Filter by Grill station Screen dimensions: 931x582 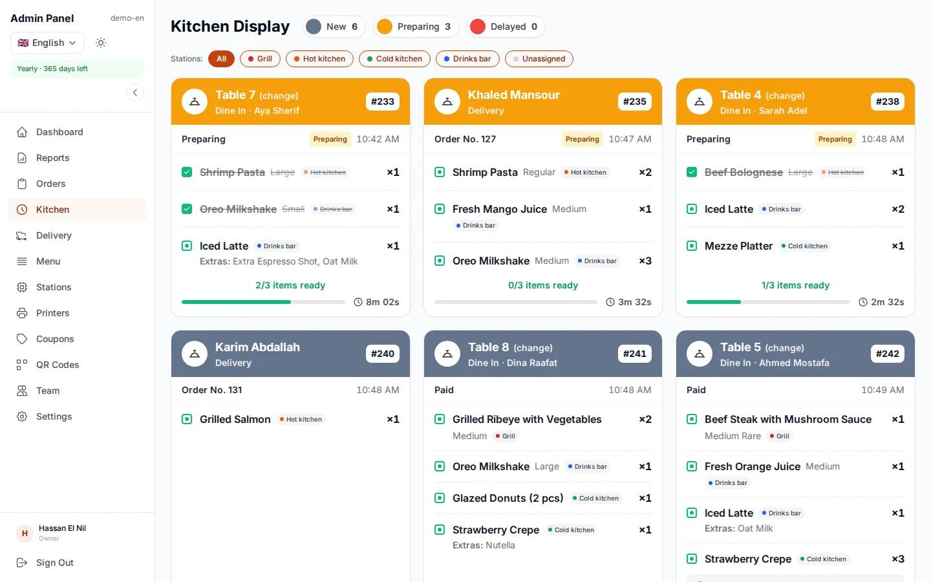[260, 59]
